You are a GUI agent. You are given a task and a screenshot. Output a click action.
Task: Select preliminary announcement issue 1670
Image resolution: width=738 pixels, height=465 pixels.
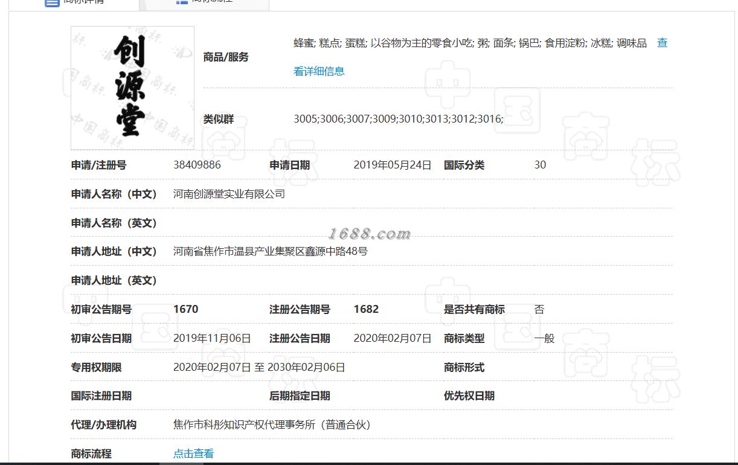tap(185, 309)
